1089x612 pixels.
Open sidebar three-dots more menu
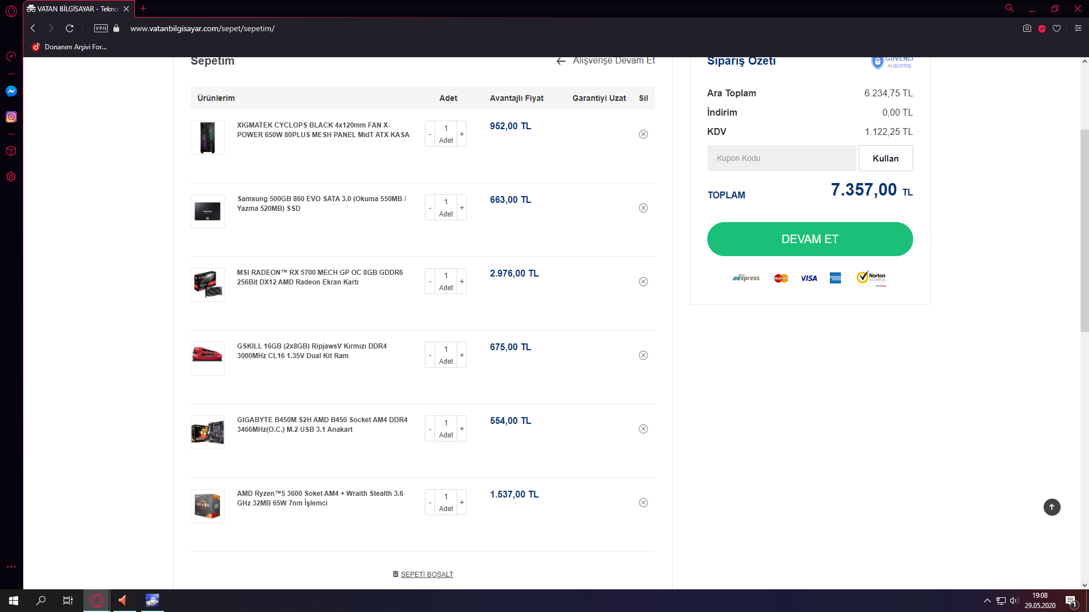tap(11, 567)
